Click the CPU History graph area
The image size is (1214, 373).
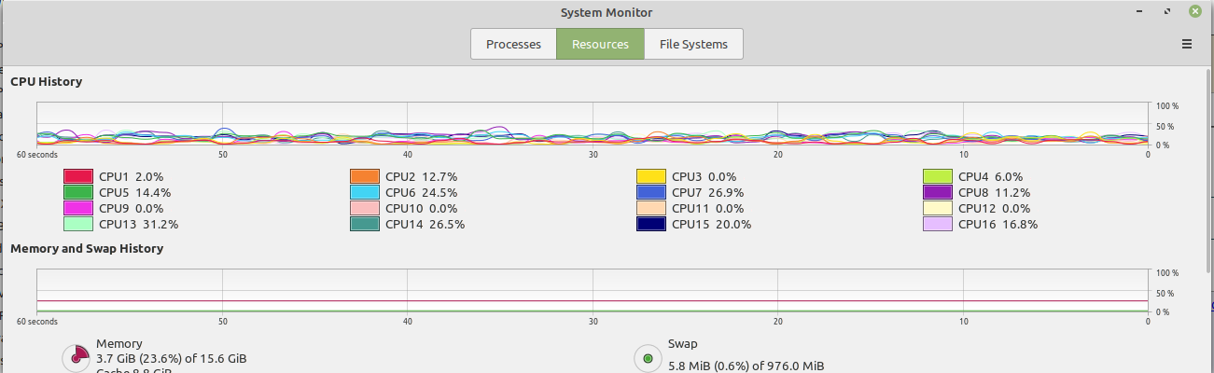pyautogui.click(x=593, y=124)
